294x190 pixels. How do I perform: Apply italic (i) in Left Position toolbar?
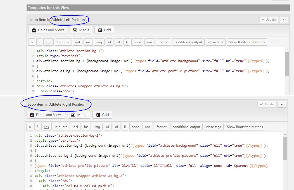[x=39, y=42]
